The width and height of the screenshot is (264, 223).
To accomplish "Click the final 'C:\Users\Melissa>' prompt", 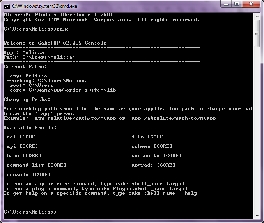I will click(30, 212).
